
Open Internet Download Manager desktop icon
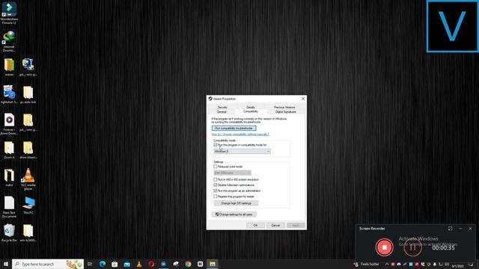9,41
